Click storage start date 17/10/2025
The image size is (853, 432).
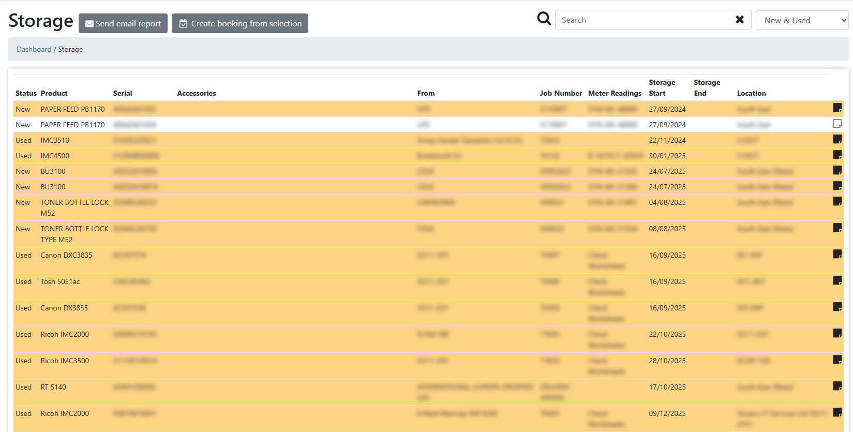point(667,387)
